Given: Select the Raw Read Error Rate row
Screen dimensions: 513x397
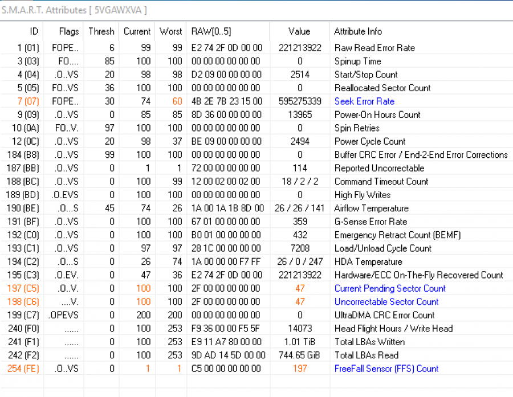Looking at the screenshot, I should coord(374,48).
